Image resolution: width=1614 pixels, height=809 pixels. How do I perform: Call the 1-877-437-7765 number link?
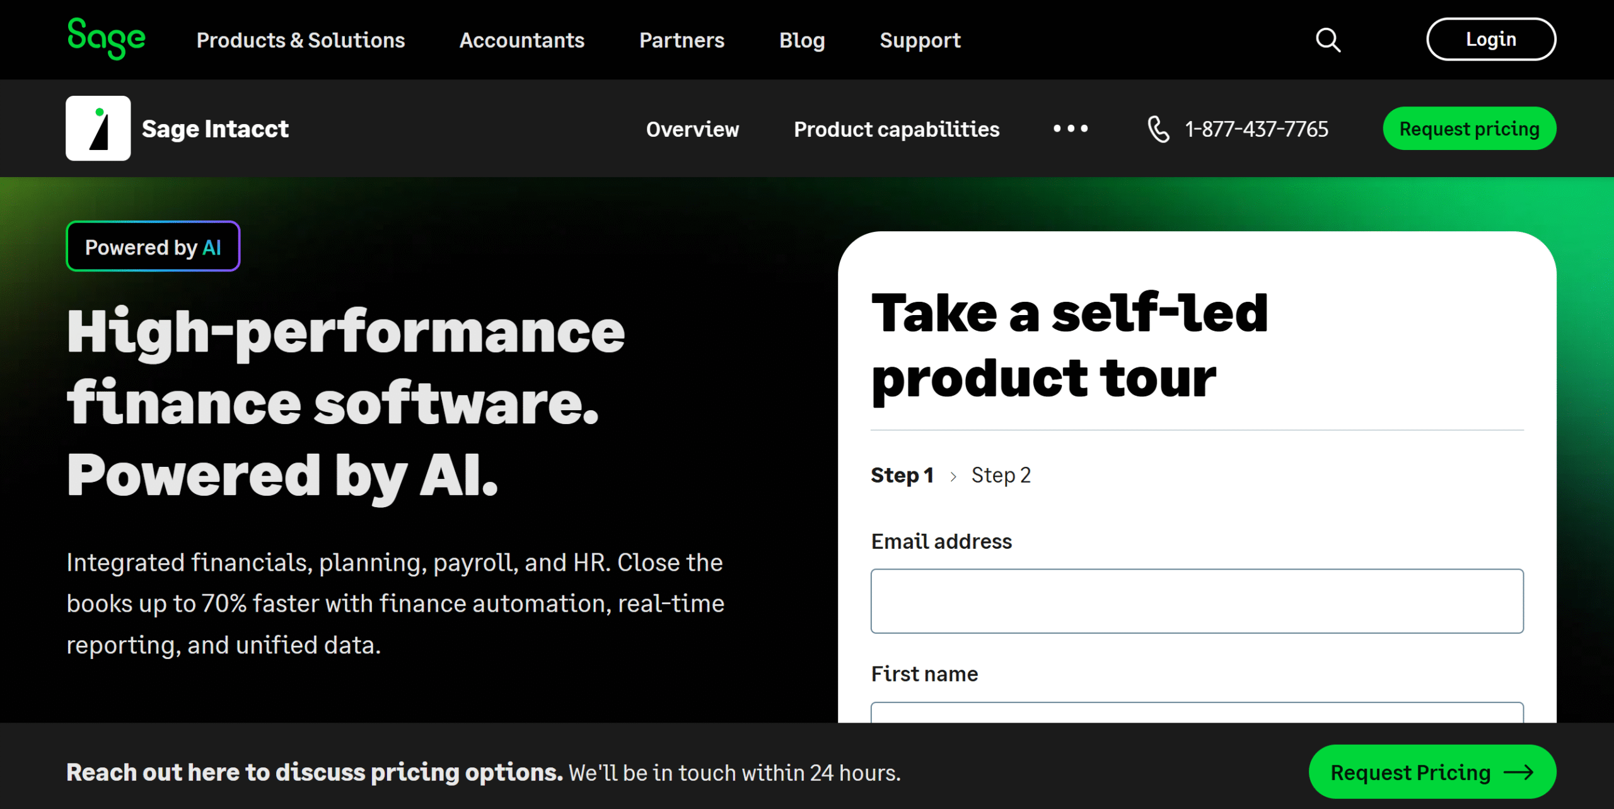tap(1257, 129)
